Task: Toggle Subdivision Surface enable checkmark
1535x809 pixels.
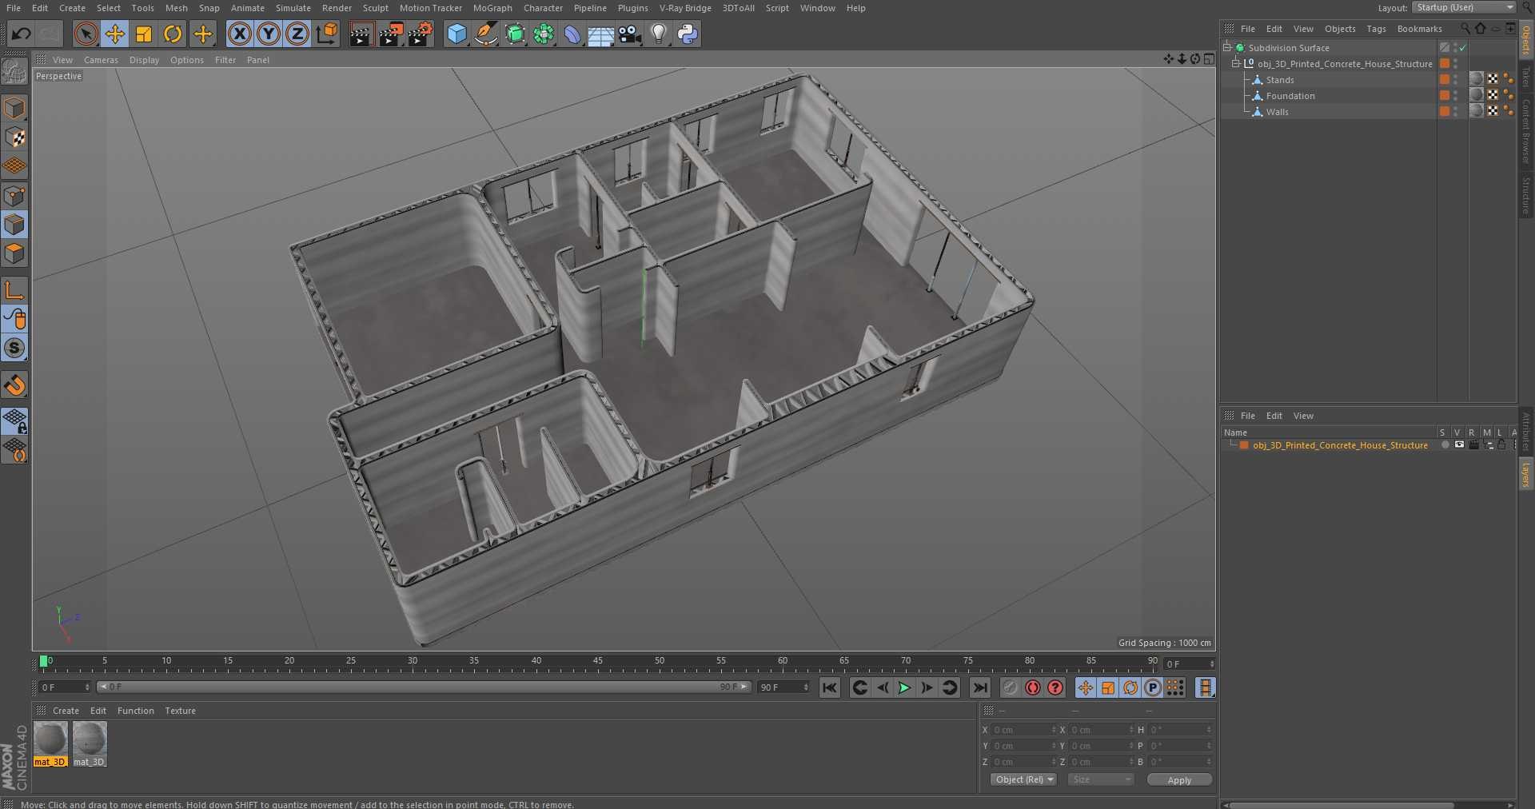Action: (1463, 48)
